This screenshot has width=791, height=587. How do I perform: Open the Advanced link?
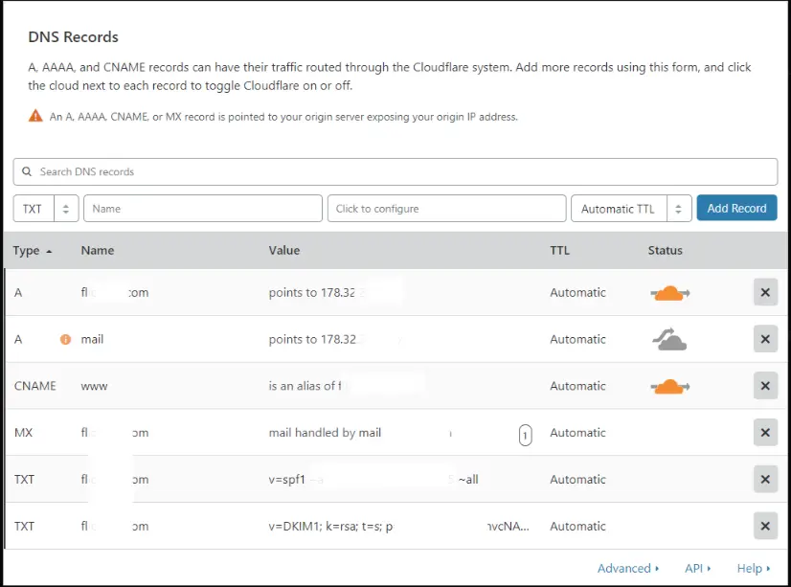pos(628,569)
